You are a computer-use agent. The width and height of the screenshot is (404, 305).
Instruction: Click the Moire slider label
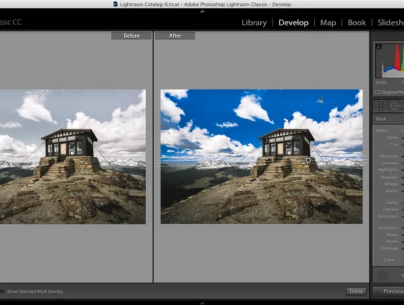tap(392, 241)
